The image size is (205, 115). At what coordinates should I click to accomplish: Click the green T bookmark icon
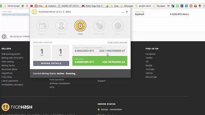[177, 6]
